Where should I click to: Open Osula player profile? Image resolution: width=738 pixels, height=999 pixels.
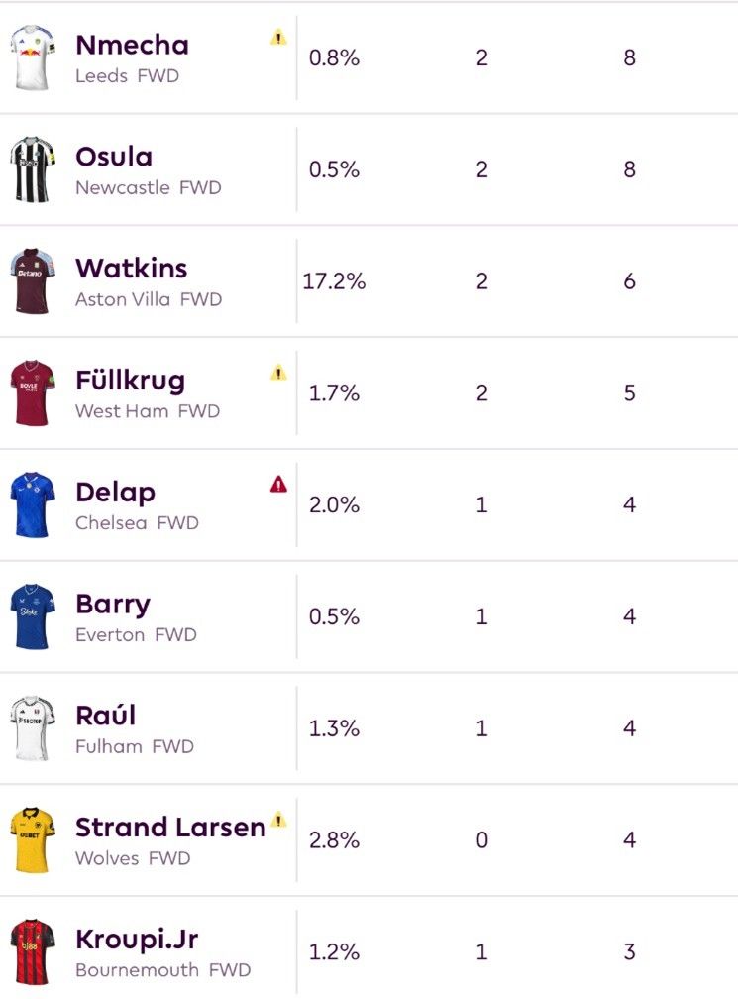114,157
